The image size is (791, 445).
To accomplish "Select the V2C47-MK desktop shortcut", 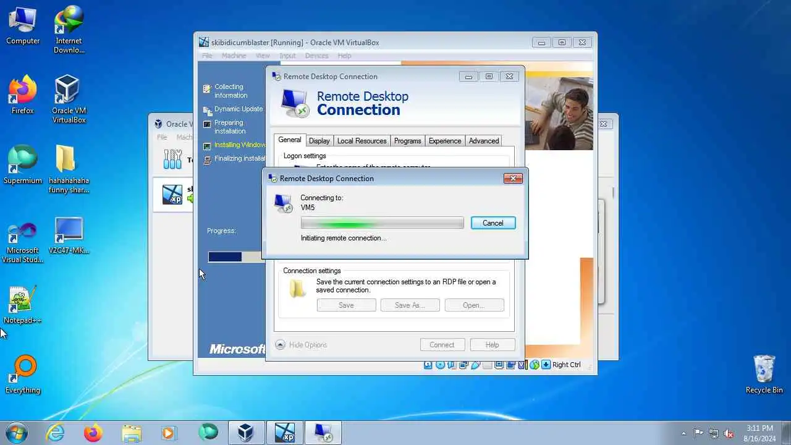I will 69,235.
